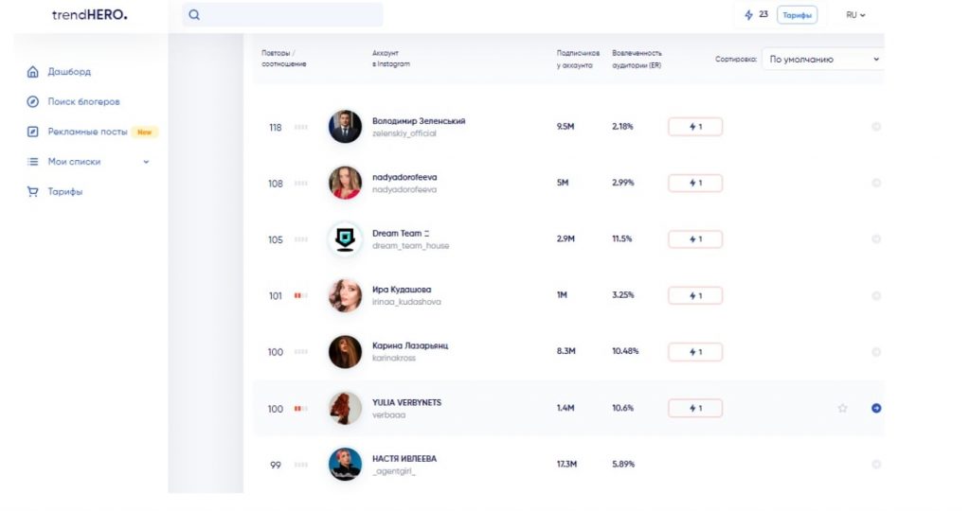Open НАСТЯ ИВЛЕЕВА account name link
The width and height of the screenshot is (970, 511).
click(404, 459)
